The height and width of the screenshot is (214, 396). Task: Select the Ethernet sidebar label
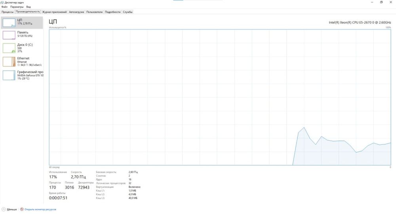coord(23,58)
